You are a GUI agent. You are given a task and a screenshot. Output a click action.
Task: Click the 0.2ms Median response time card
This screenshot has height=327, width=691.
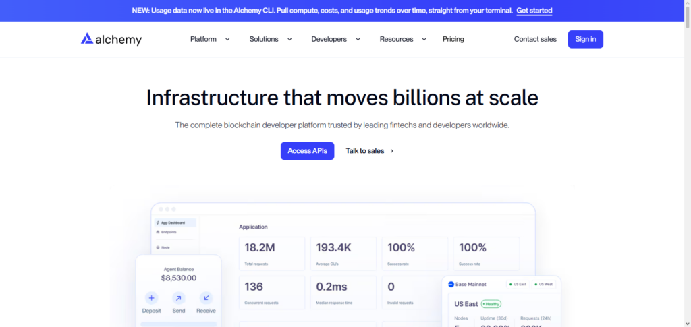point(343,293)
